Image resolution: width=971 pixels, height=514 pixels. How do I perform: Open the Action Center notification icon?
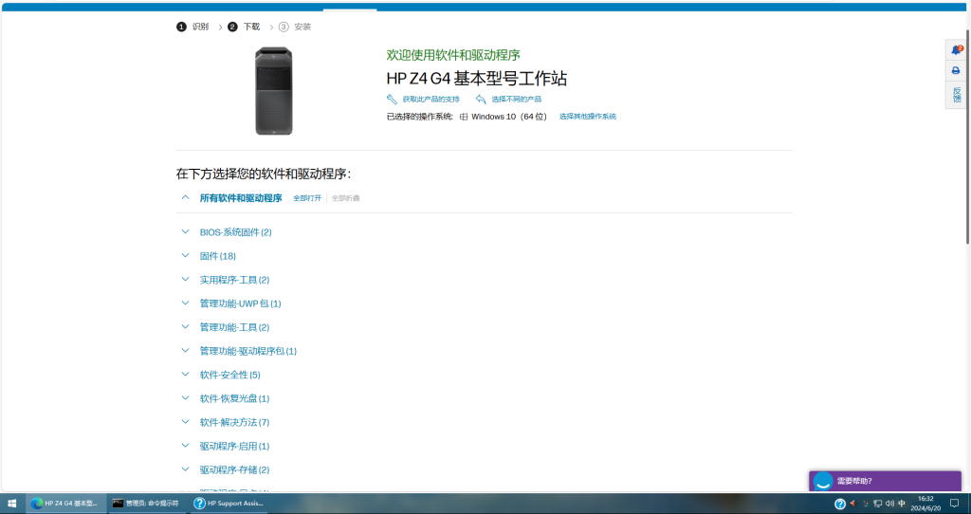955,504
